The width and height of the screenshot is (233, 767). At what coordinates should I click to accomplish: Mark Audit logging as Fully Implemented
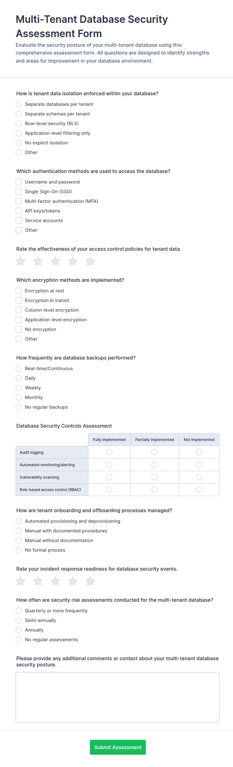(x=109, y=452)
